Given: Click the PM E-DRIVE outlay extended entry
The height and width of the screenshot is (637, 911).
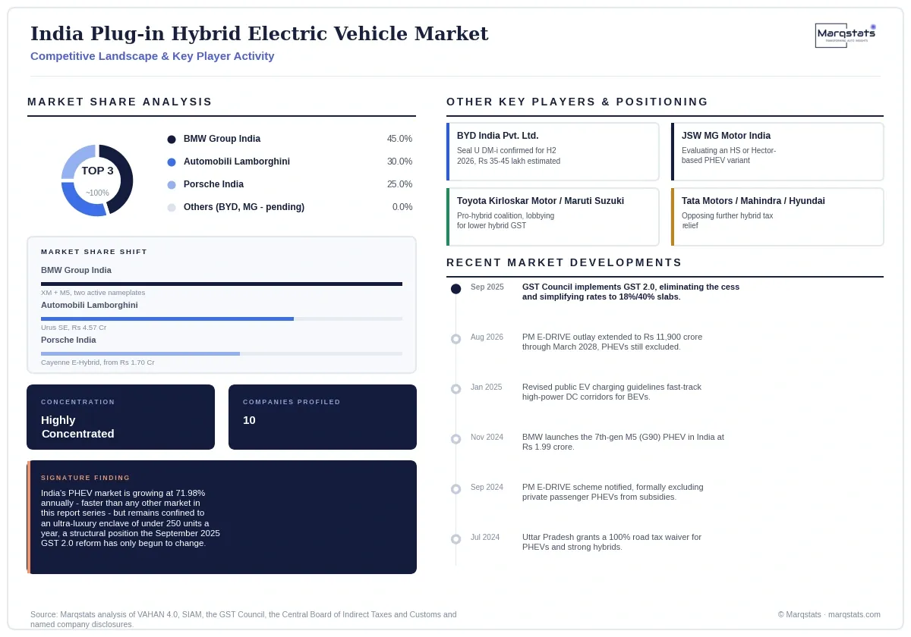Looking at the screenshot, I should [x=613, y=342].
